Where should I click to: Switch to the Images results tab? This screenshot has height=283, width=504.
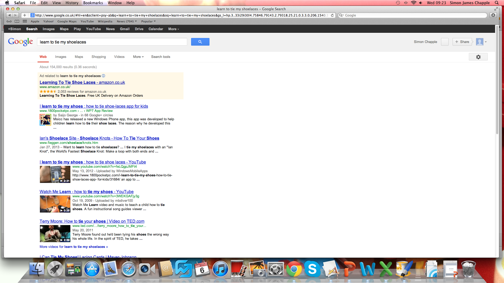61,57
